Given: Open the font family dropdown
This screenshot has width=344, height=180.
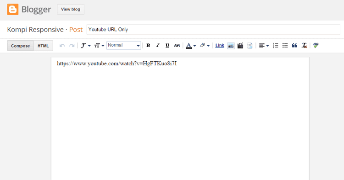Looking at the screenshot, I should pyautogui.click(x=86, y=45).
